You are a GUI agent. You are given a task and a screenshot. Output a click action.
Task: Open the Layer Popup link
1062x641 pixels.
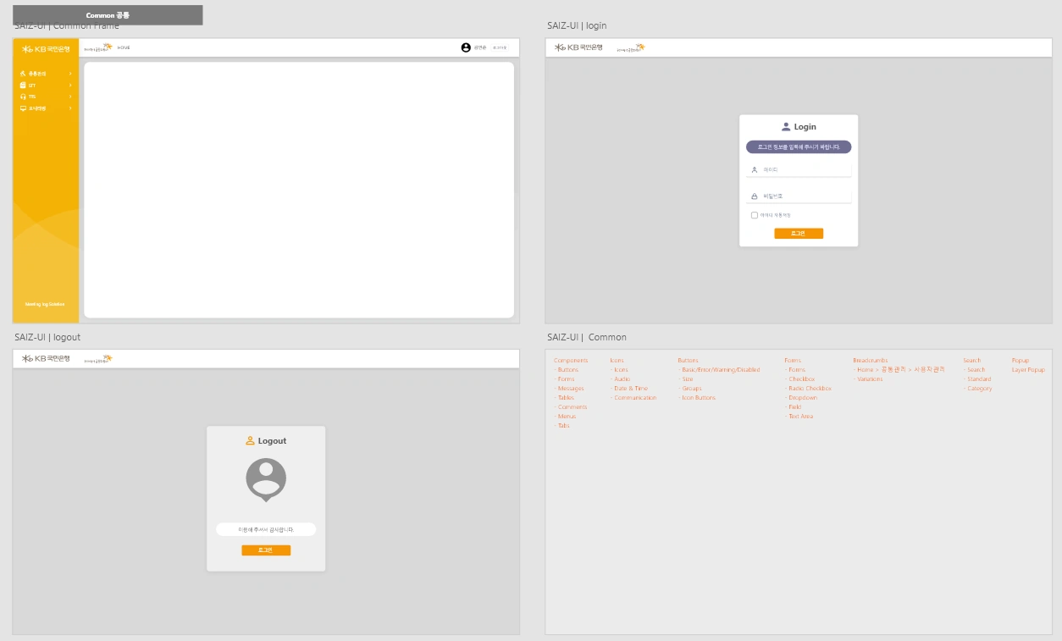pyautogui.click(x=1028, y=370)
